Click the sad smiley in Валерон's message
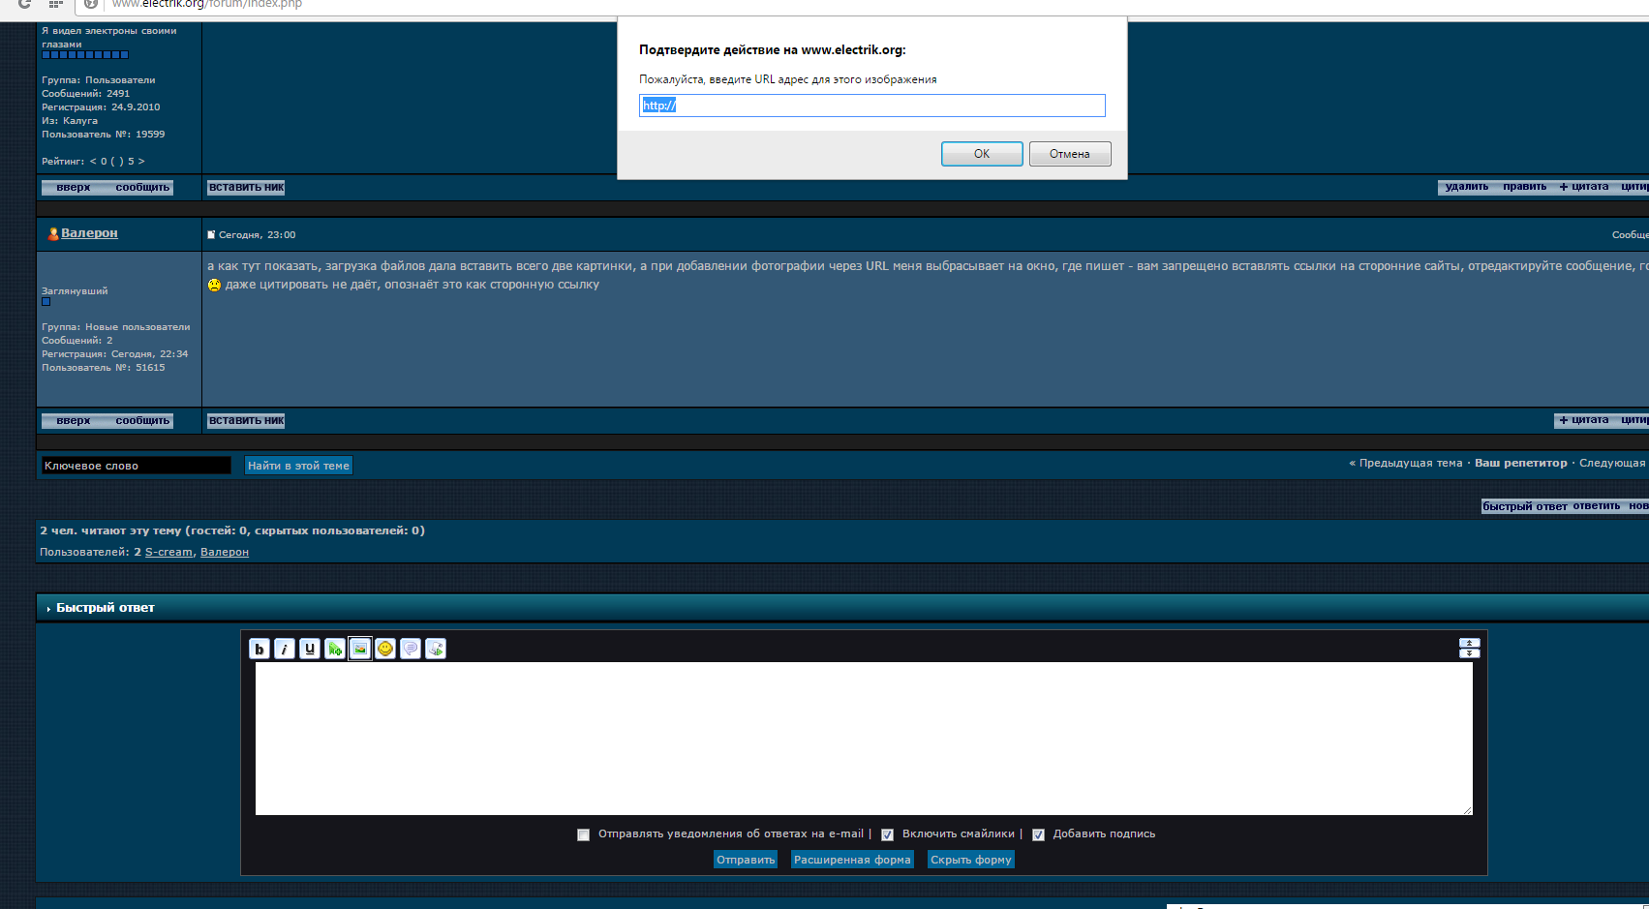The height and width of the screenshot is (909, 1649). tap(214, 285)
